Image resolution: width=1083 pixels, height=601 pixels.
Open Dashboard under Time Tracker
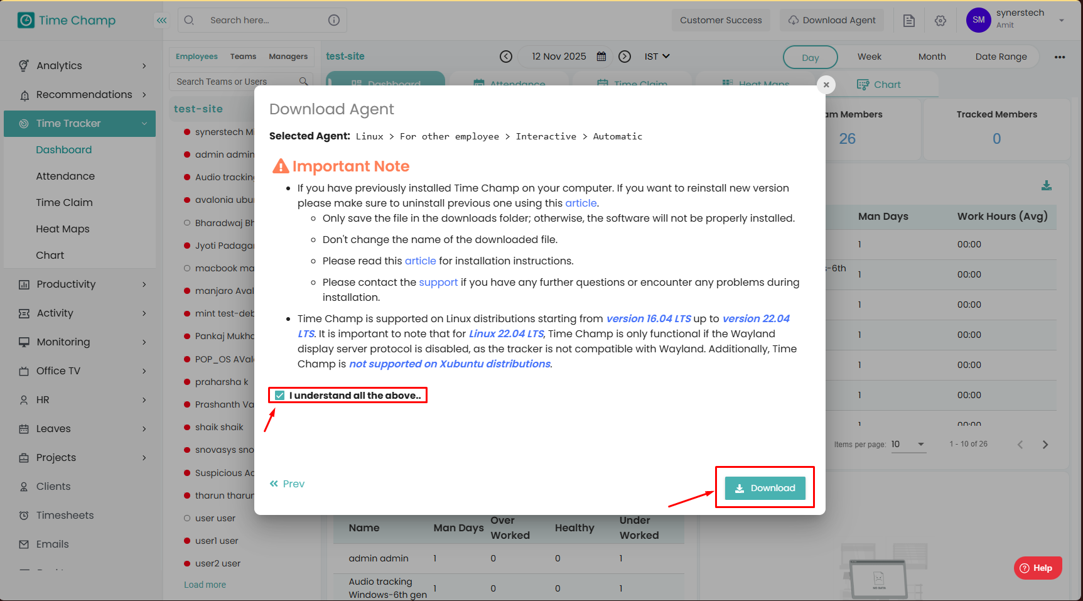(64, 150)
